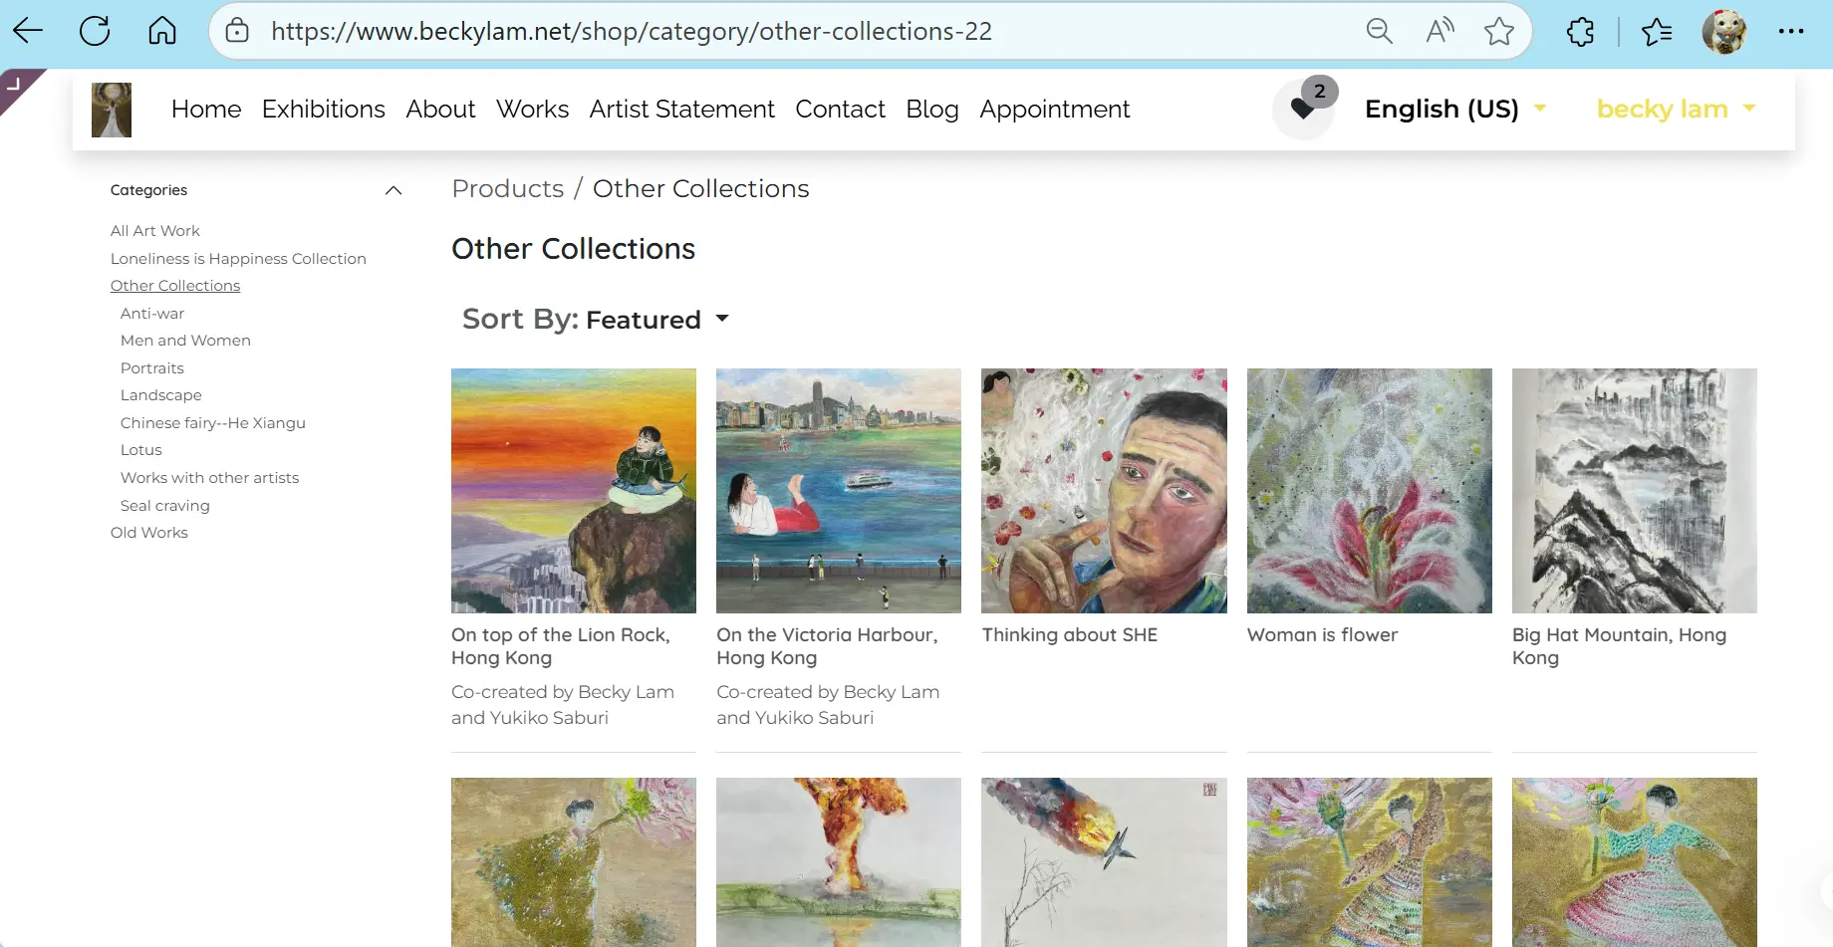Viewport: 1833px width, 947px height.
Task: Click the read aloud icon
Action: pos(1440,31)
